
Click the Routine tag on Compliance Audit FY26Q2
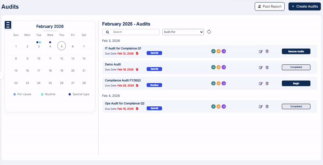154,85
